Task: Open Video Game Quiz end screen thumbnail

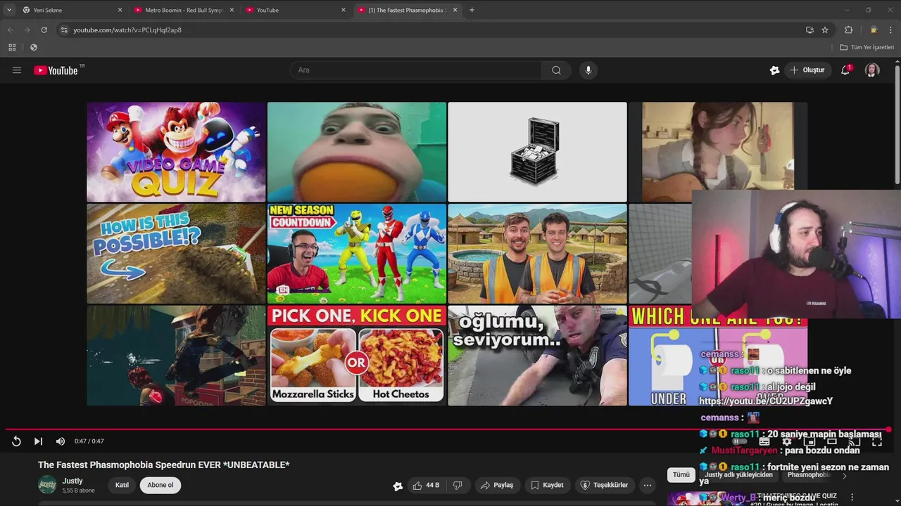Action: (x=176, y=152)
